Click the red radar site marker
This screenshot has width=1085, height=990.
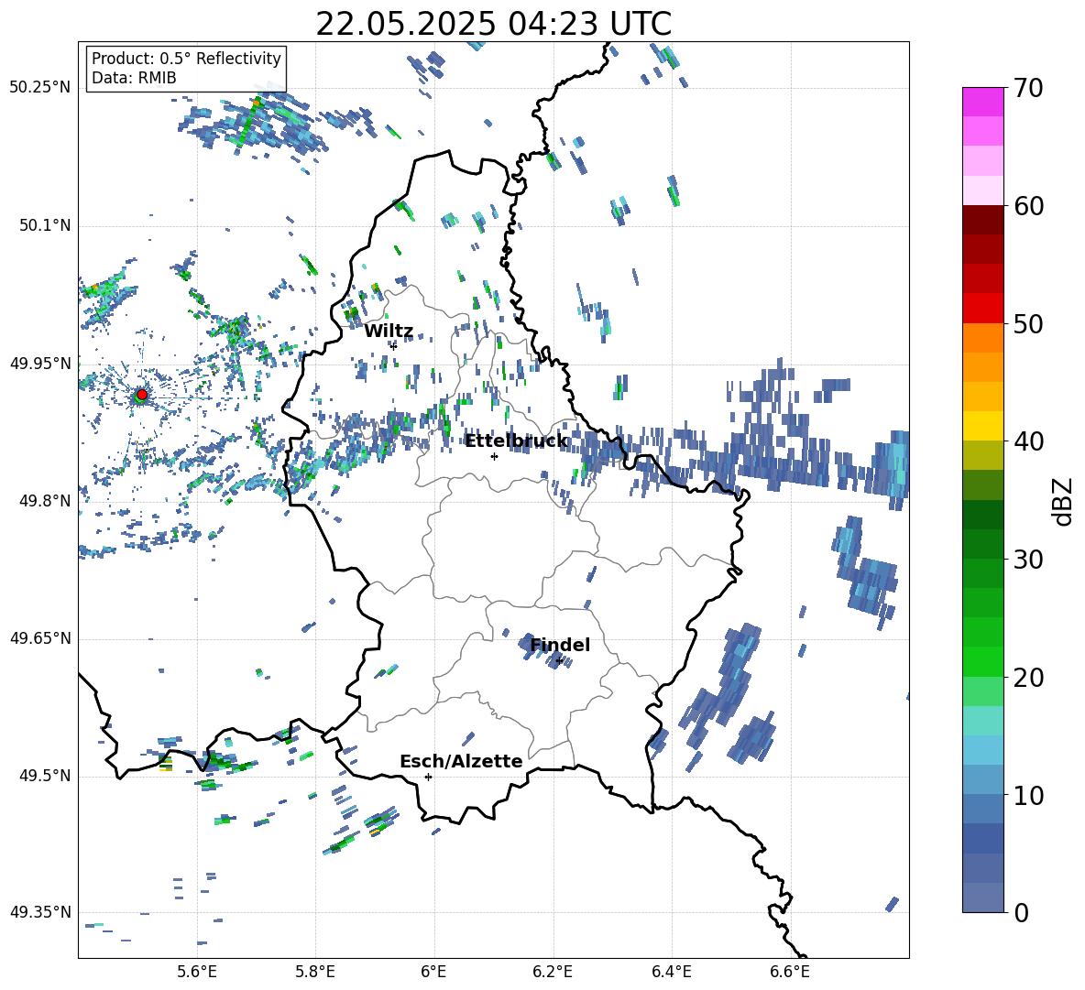pos(141,394)
